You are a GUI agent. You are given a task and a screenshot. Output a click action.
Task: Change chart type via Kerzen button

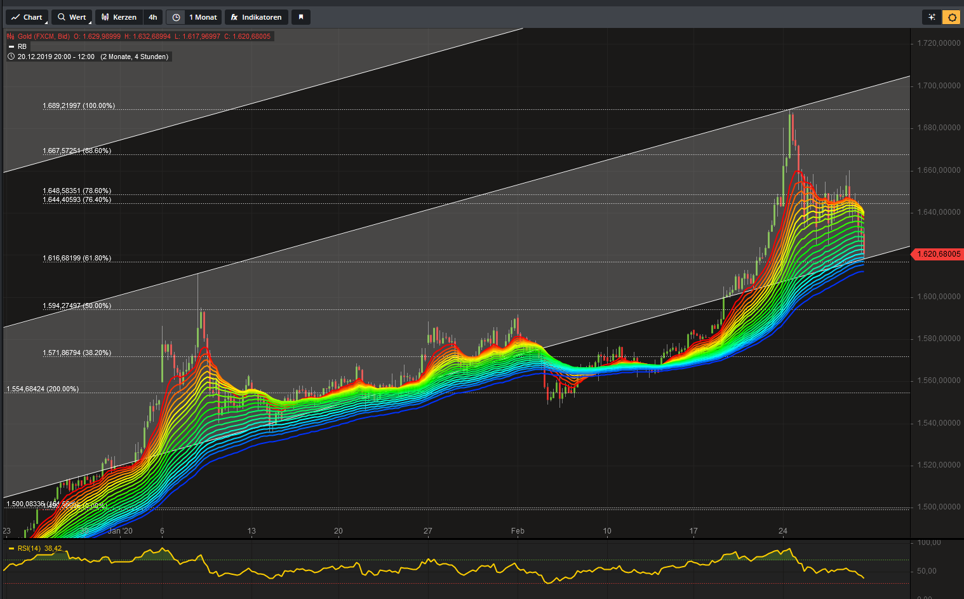click(x=119, y=17)
